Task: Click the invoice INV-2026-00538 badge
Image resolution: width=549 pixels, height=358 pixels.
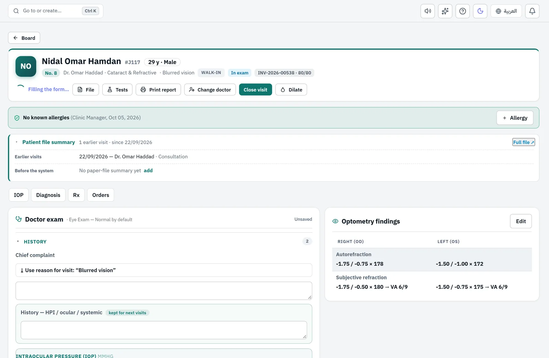Action: coord(284,73)
